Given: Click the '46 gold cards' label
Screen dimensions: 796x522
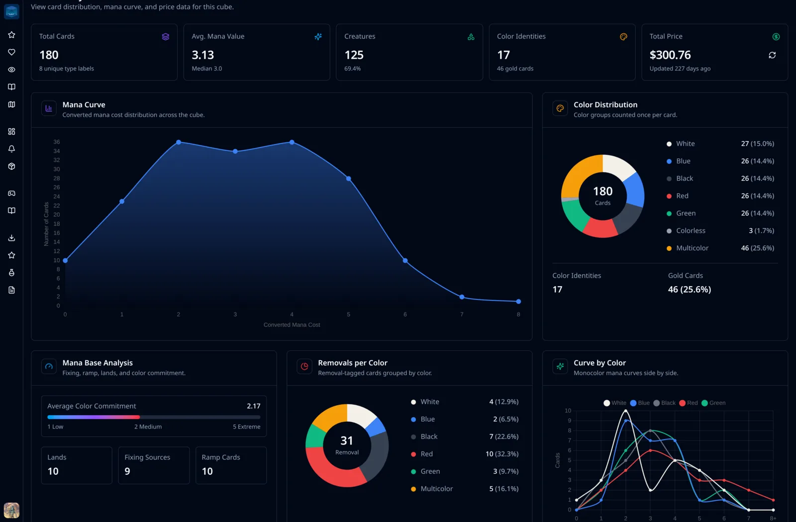Looking at the screenshot, I should click(515, 69).
